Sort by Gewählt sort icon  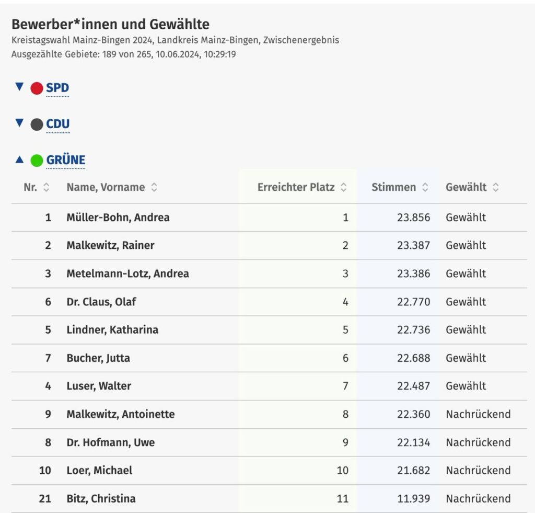click(x=496, y=187)
